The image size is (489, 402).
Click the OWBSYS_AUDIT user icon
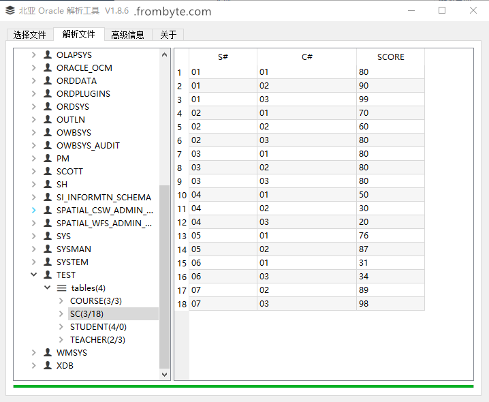48,145
